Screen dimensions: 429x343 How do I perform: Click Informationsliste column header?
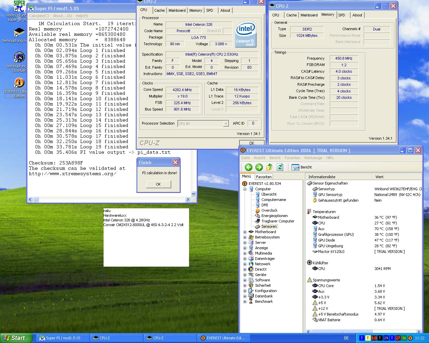(x=339, y=177)
